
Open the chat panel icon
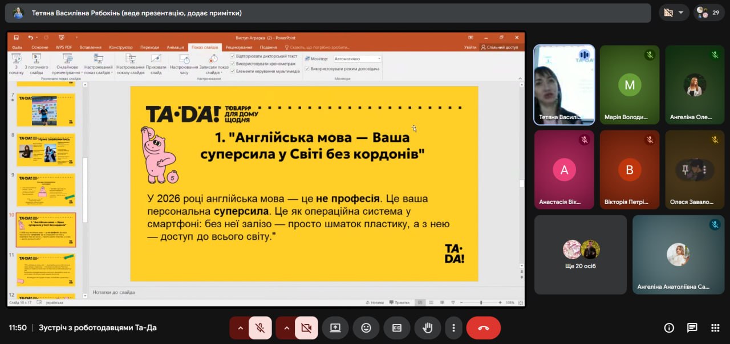(x=692, y=327)
